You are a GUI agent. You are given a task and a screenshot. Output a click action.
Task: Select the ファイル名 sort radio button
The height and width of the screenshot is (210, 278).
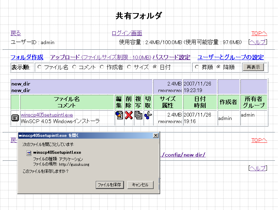(39, 67)
